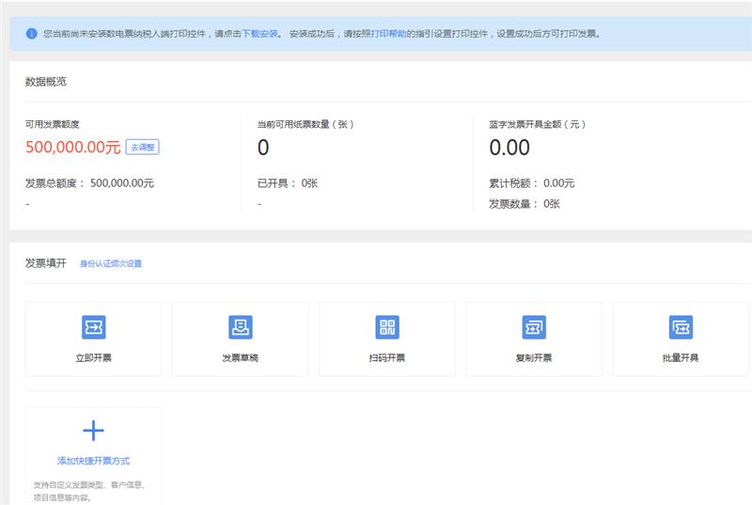Open the 身份认证频次设置 link

tap(111, 264)
